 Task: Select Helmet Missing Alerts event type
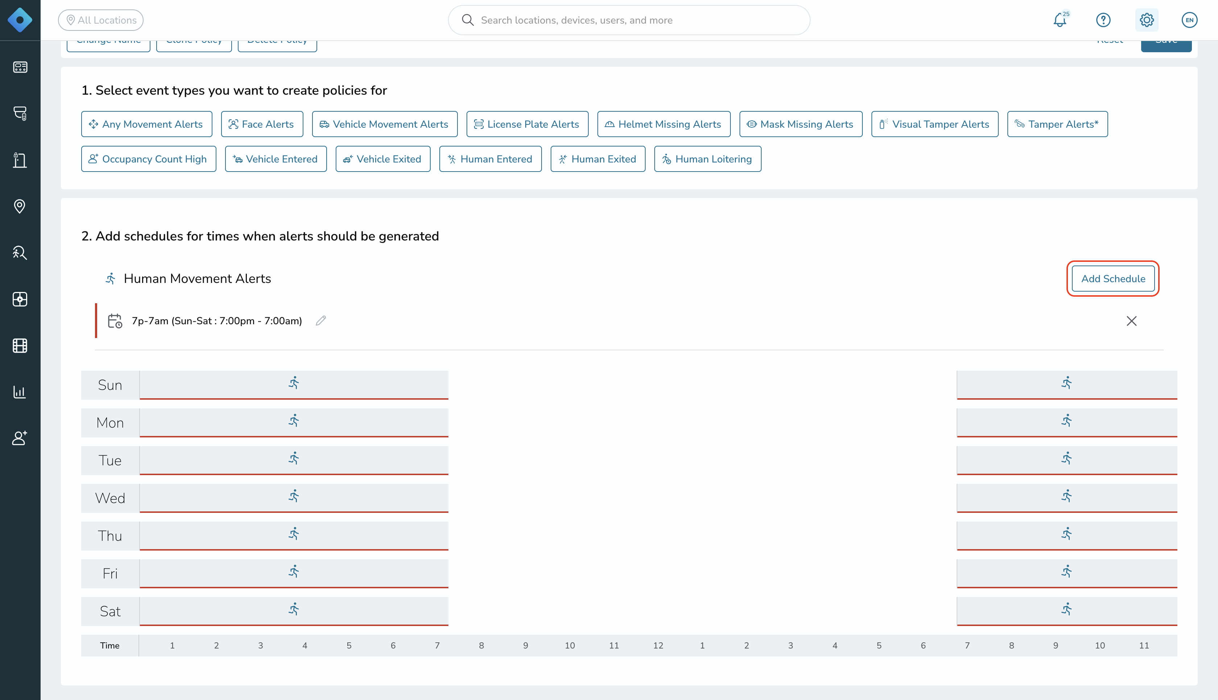(663, 124)
